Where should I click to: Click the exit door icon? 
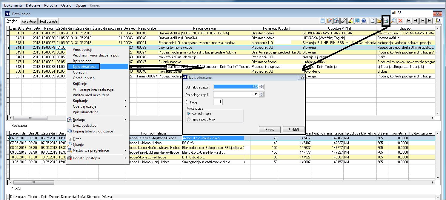click(438, 21)
